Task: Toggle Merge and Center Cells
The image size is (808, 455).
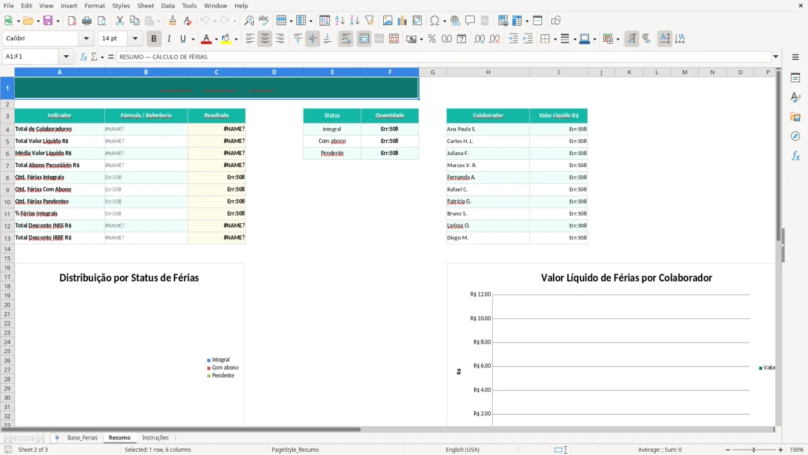Action: tap(364, 39)
